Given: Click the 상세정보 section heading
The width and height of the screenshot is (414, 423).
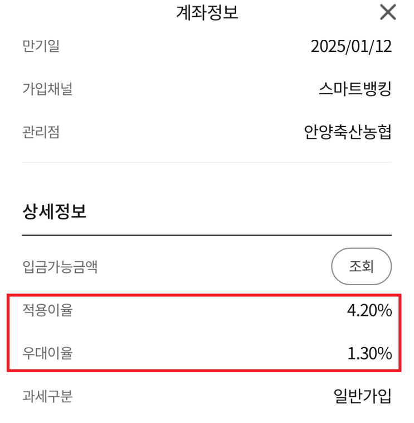Looking at the screenshot, I should [x=55, y=211].
